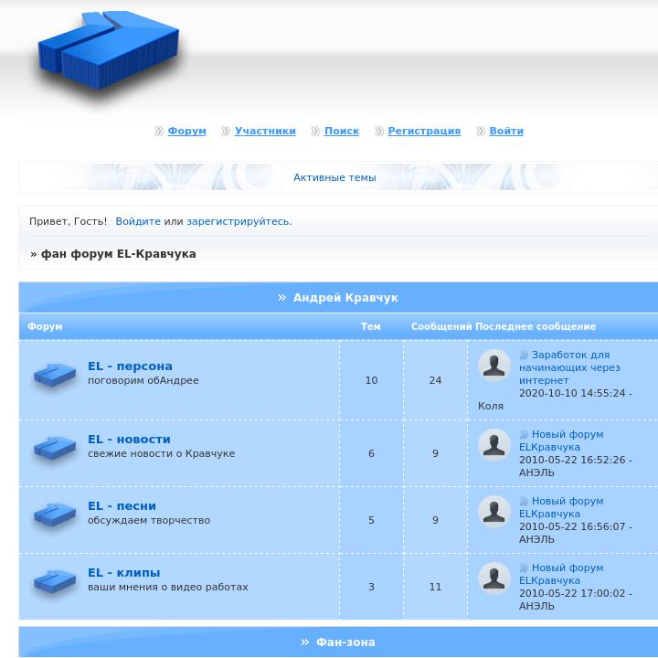Click timestamp 2010-05-22 16:52:26

click(572, 460)
